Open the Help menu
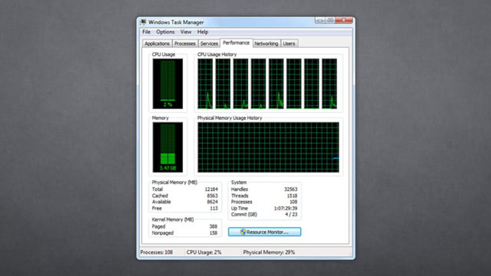This screenshot has height=276, width=491. tap(203, 32)
